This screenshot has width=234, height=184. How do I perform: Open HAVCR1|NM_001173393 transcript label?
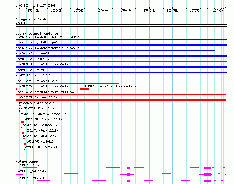(31, 171)
